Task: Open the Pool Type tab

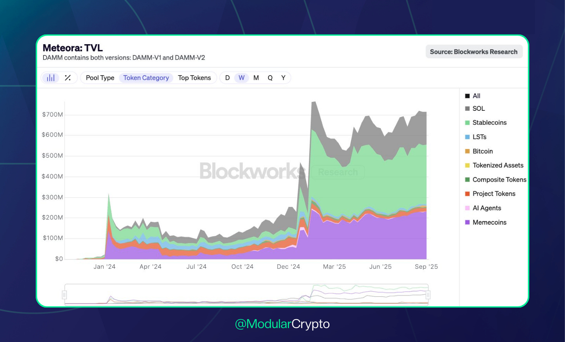Action: [x=100, y=78]
